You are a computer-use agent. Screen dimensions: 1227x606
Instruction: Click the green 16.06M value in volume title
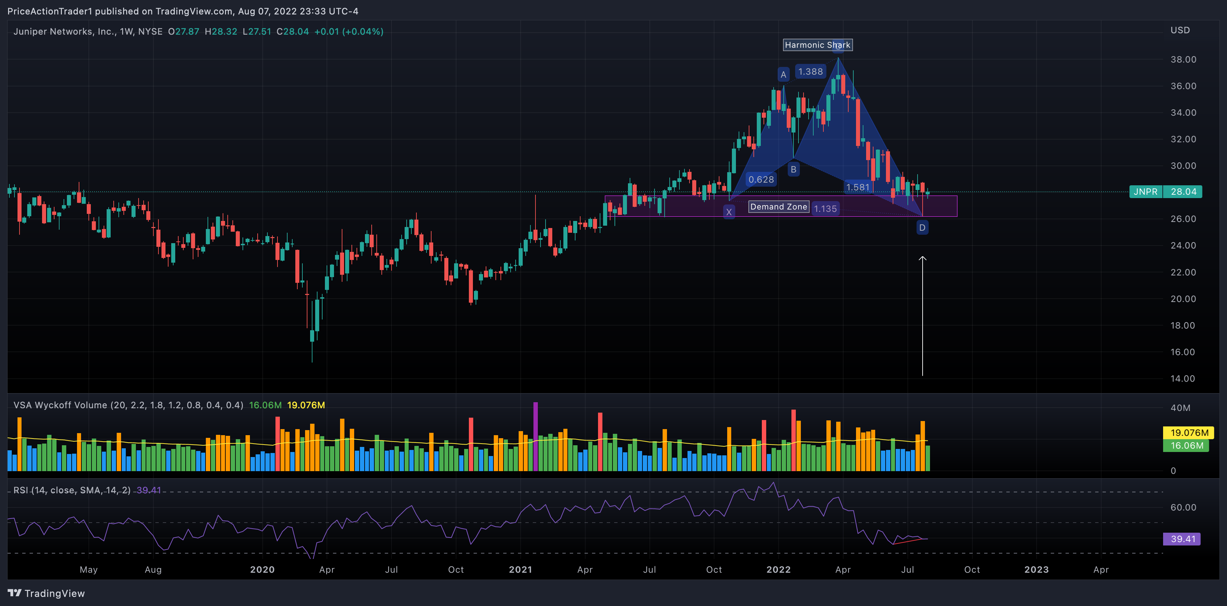click(265, 405)
